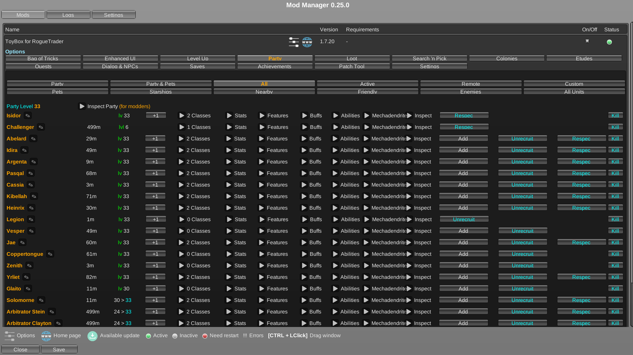Edit Isidor's name with pencil icon
Viewport: 633px width, 355px height.
click(28, 116)
